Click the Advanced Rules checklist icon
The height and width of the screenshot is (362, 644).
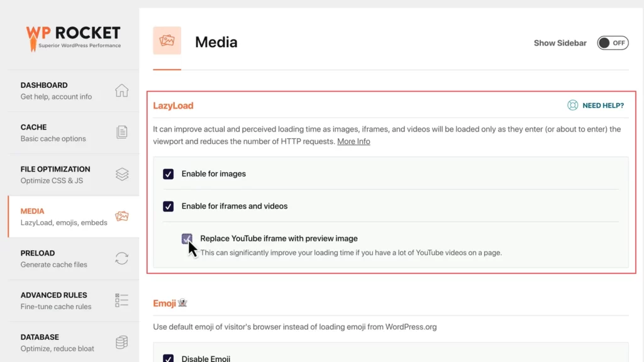point(121,300)
